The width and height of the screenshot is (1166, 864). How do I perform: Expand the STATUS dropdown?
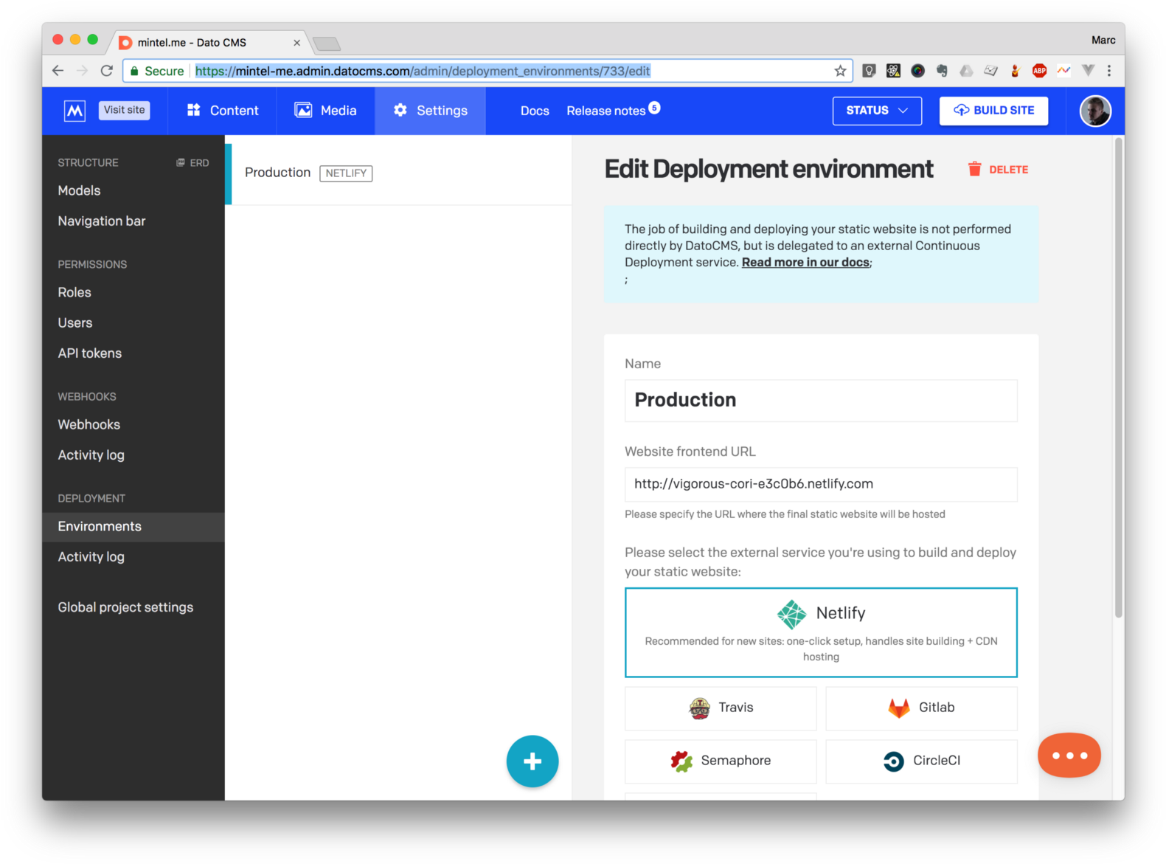[x=877, y=111]
